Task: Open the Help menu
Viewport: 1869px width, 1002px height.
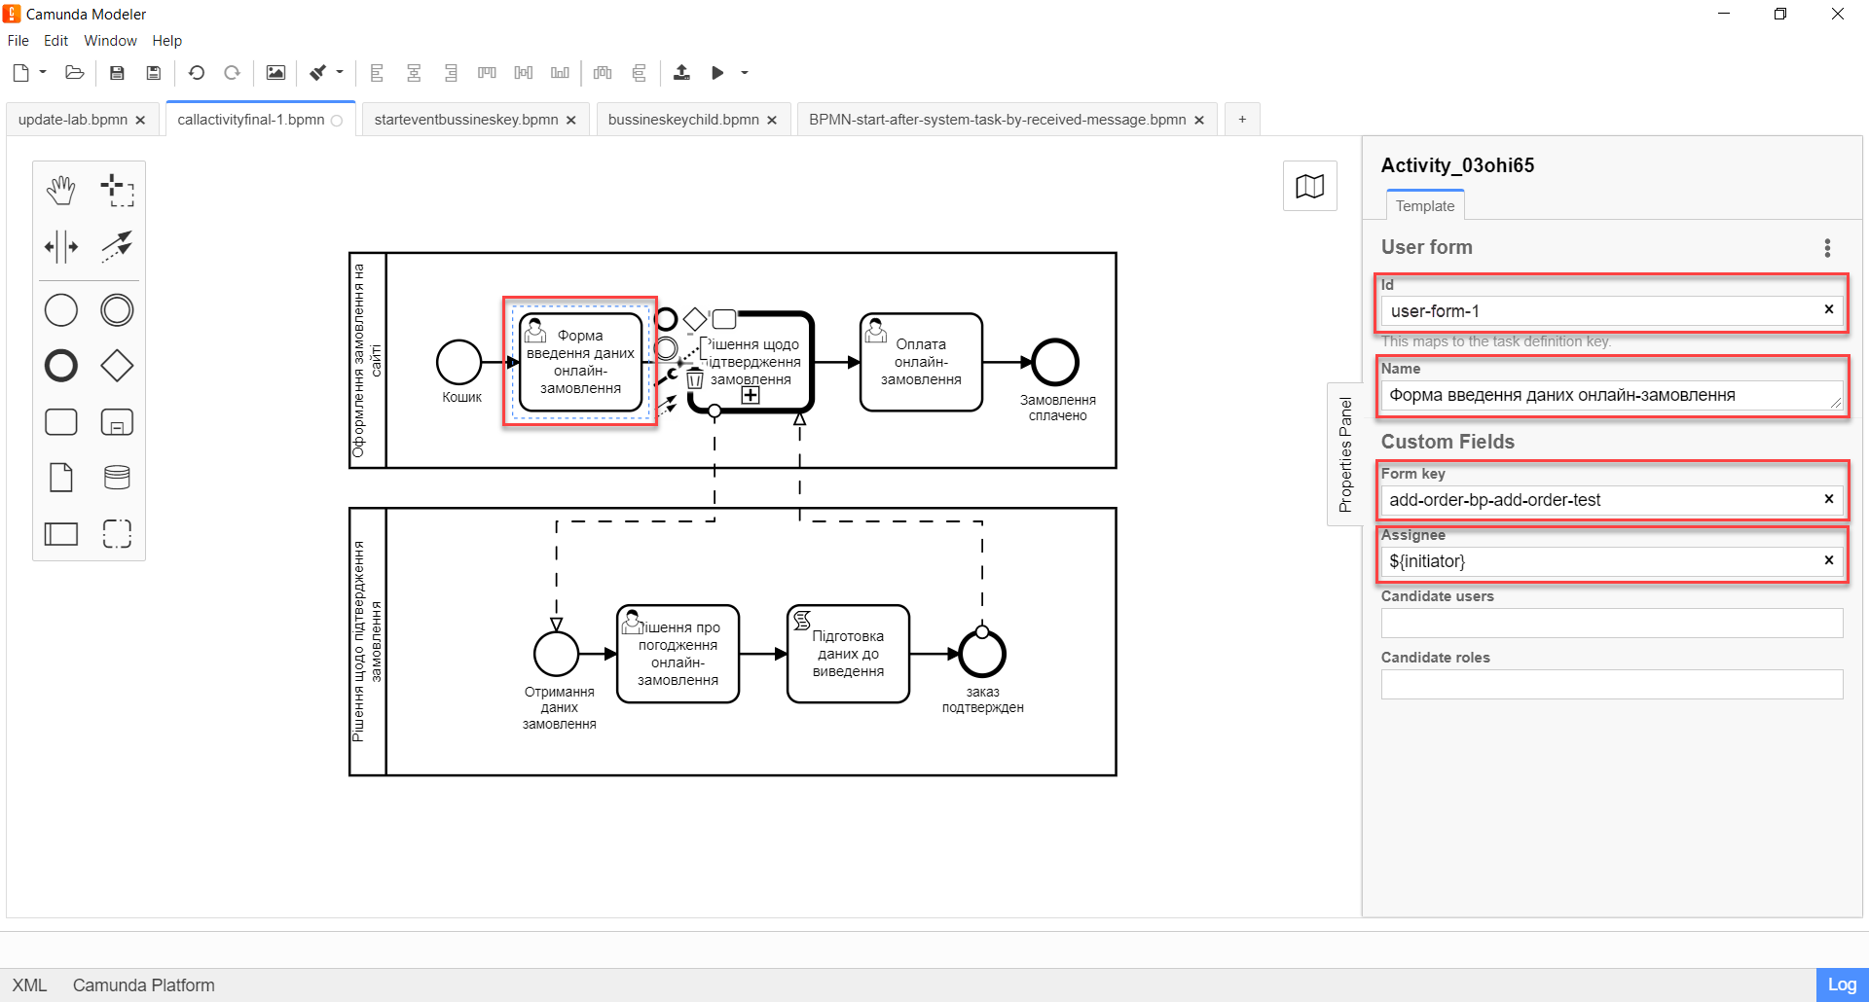Action: pyautogui.click(x=166, y=41)
